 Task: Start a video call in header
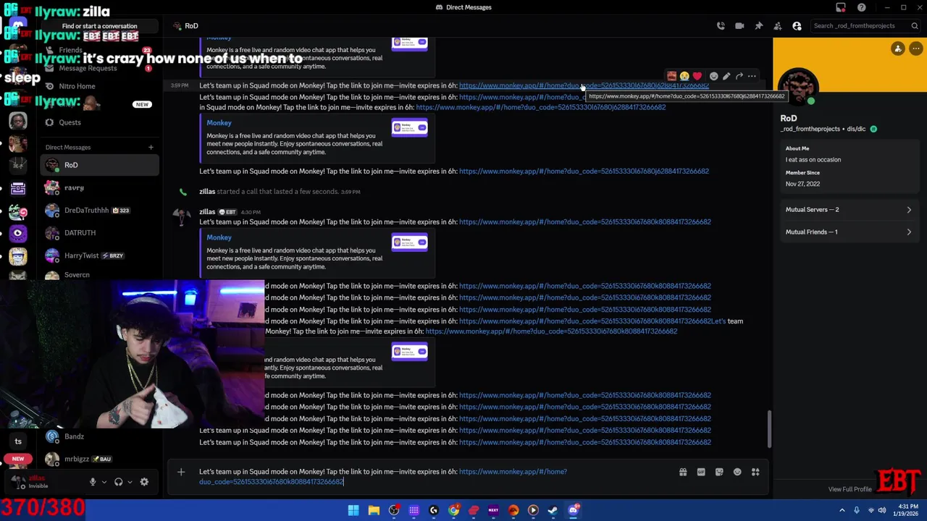[x=739, y=26]
